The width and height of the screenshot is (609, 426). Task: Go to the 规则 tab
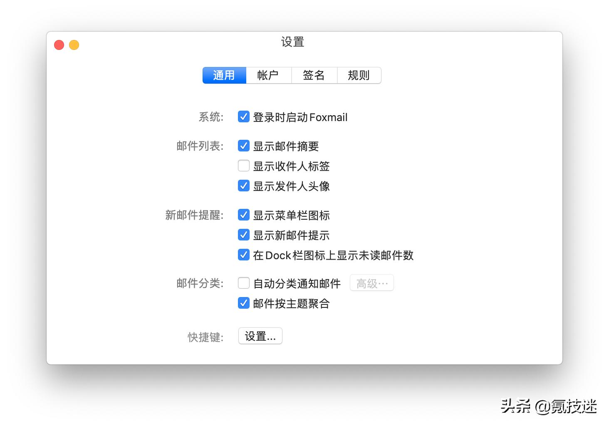(359, 75)
